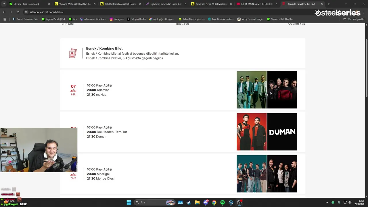Click the 20:00 Madrigal lineup entry
368x207 pixels.
[x=98, y=174]
